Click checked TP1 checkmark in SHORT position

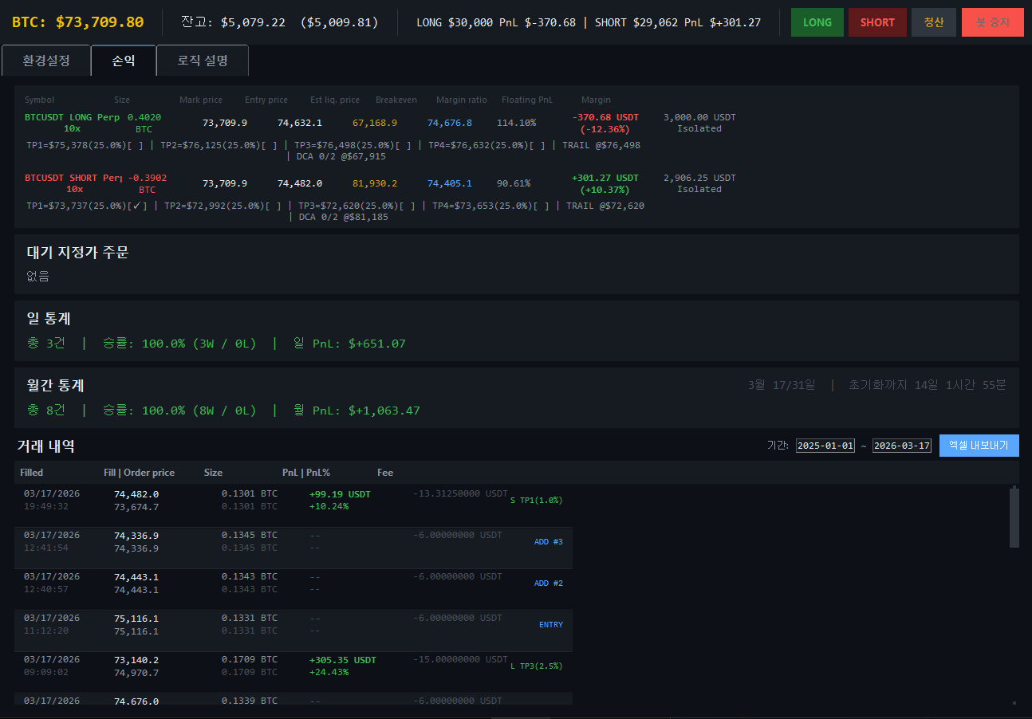click(139, 206)
